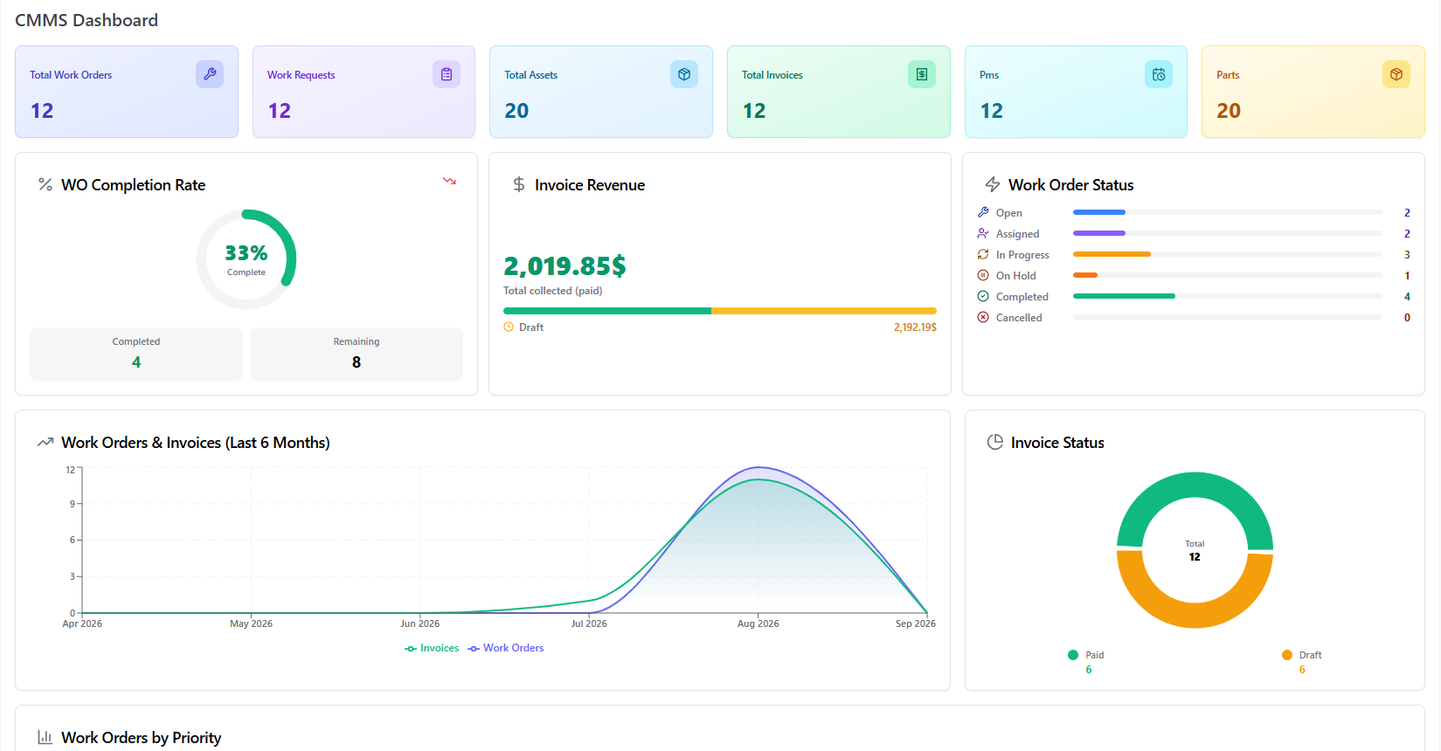Click the Paid legend dot under Invoice Status
Screen dimensions: 1441x751
(x=1073, y=655)
